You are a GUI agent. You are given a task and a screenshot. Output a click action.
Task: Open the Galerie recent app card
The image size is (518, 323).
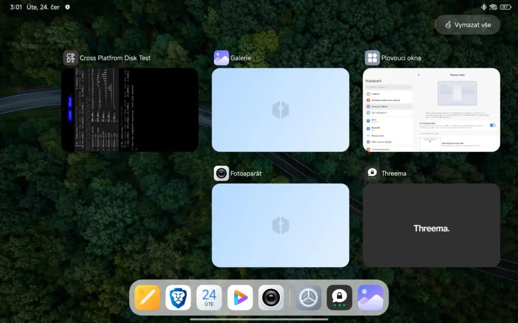click(280, 110)
